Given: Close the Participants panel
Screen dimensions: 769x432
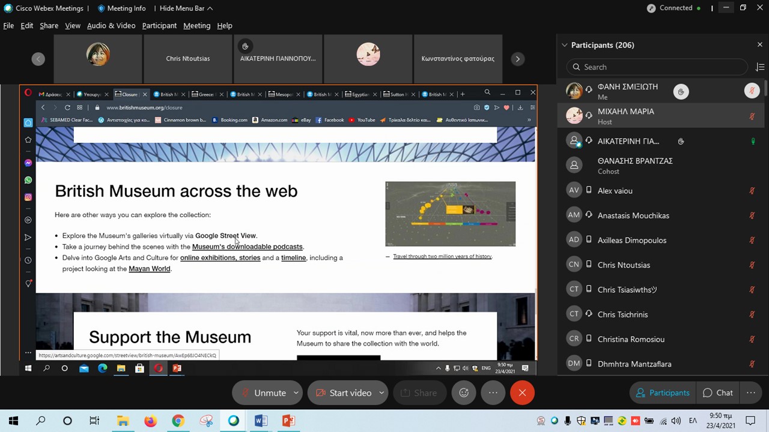Looking at the screenshot, I should pyautogui.click(x=760, y=45).
